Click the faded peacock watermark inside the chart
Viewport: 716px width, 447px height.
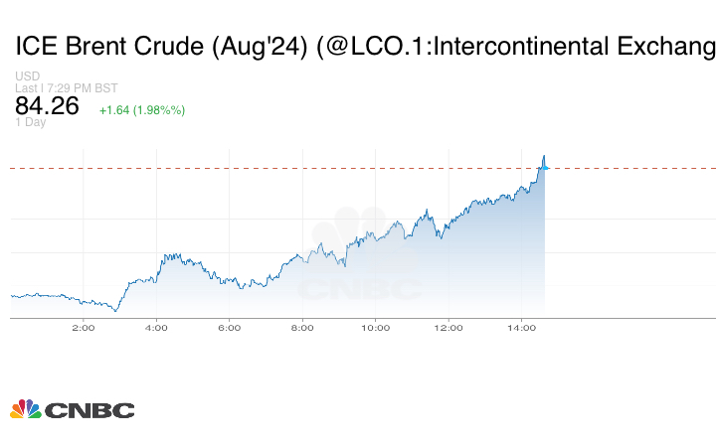(x=358, y=238)
